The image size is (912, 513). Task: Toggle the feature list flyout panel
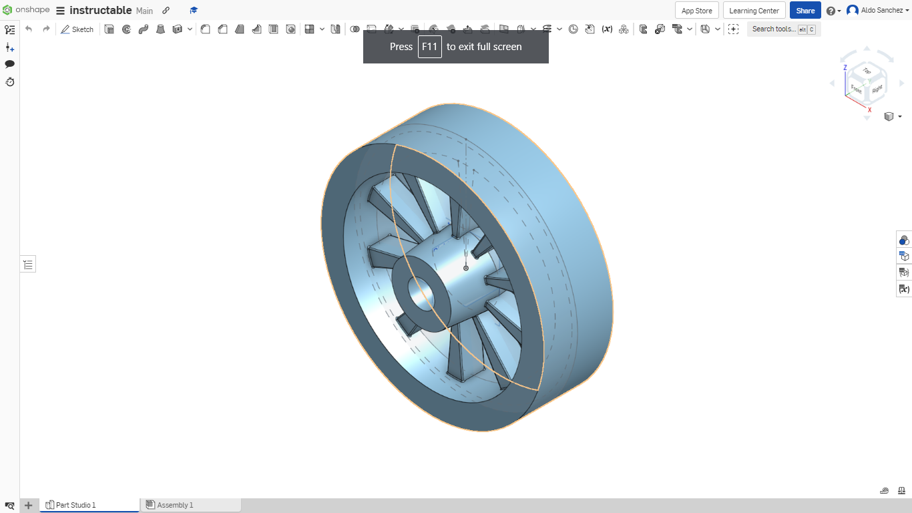27,263
